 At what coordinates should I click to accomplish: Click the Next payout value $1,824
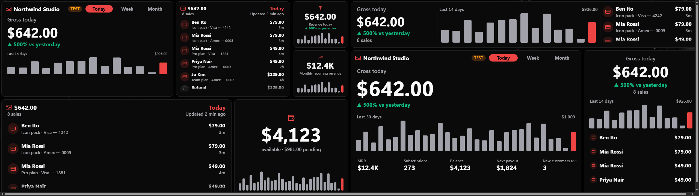pyautogui.click(x=507, y=168)
